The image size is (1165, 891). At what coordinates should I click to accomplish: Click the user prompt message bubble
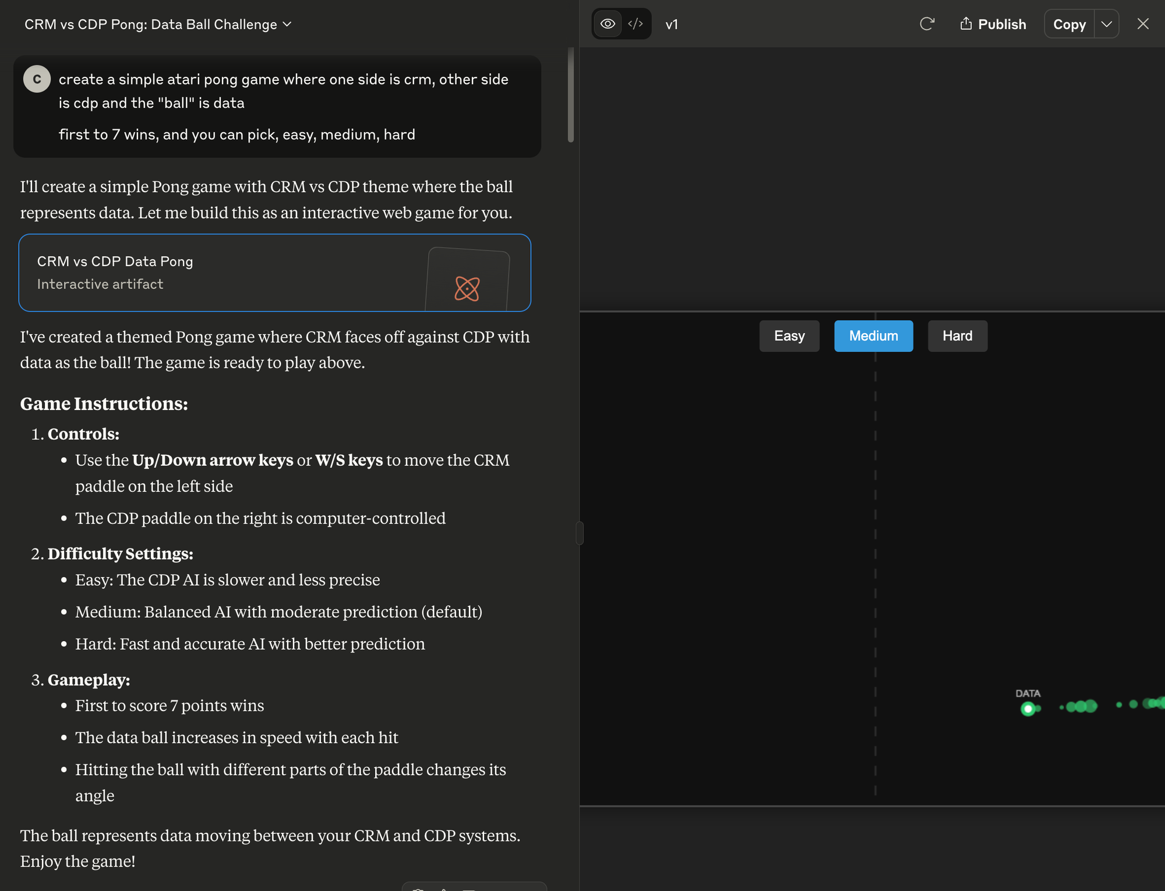277,107
